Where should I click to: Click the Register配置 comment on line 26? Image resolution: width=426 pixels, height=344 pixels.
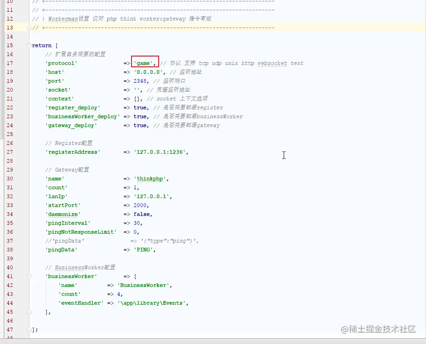click(x=69, y=143)
